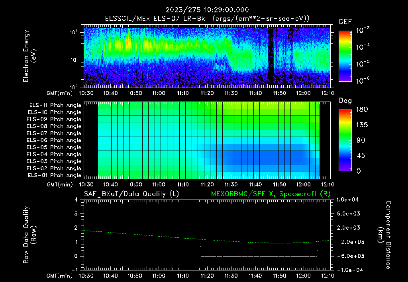Select the ELS-07 Pitch Angle row label
Screen dimensions: 408x282
(x=54, y=133)
